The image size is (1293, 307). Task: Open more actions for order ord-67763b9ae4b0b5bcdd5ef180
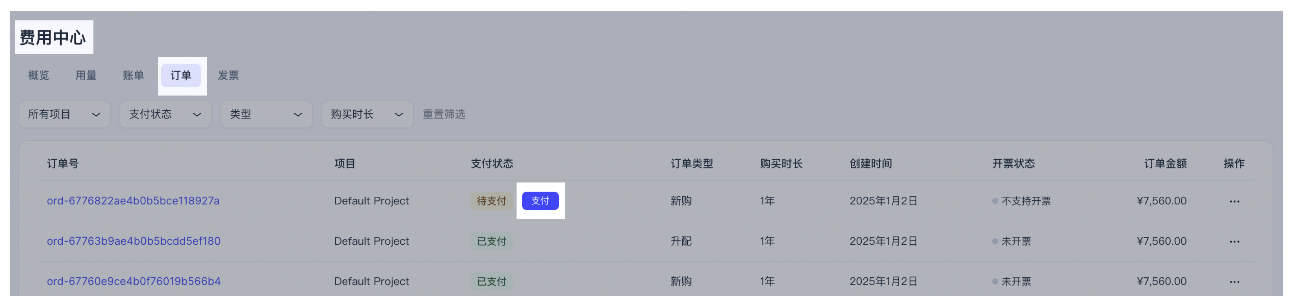coord(1234,241)
